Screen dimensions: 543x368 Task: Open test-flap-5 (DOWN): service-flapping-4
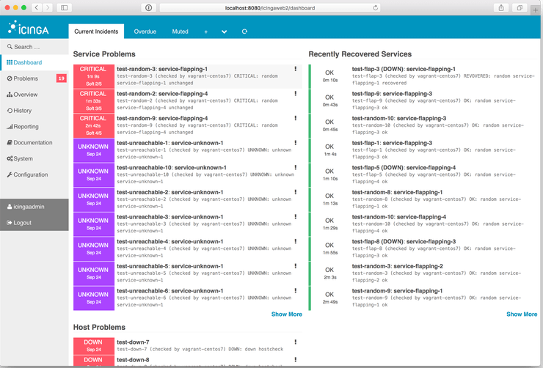click(404, 167)
